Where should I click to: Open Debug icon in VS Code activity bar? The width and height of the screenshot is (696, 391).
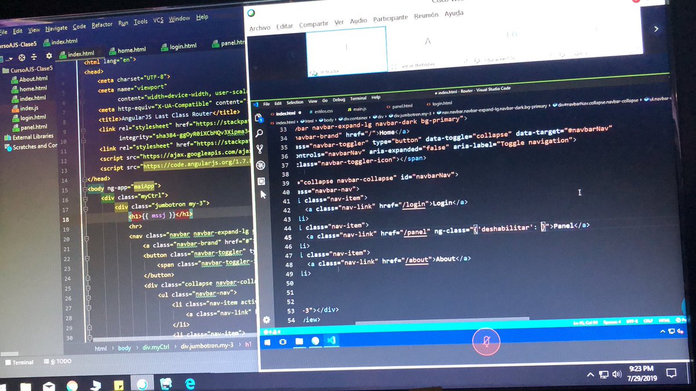point(260,165)
